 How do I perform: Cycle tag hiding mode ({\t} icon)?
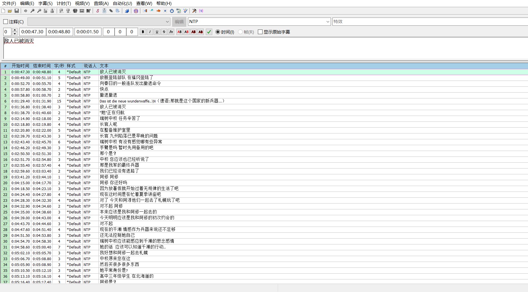pyautogui.click(x=201, y=11)
